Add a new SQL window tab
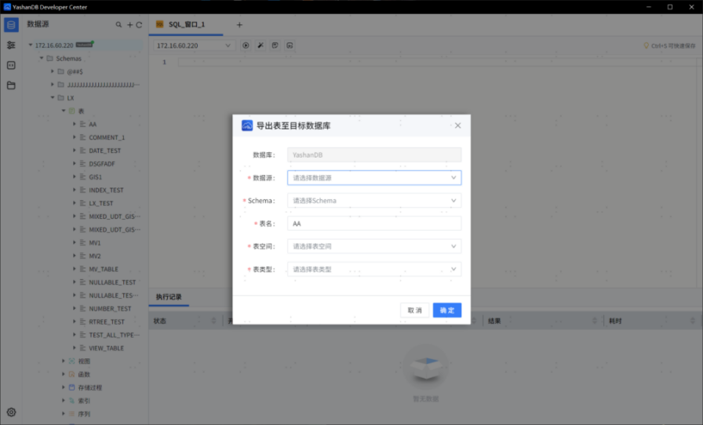This screenshot has height=425, width=703. (239, 24)
